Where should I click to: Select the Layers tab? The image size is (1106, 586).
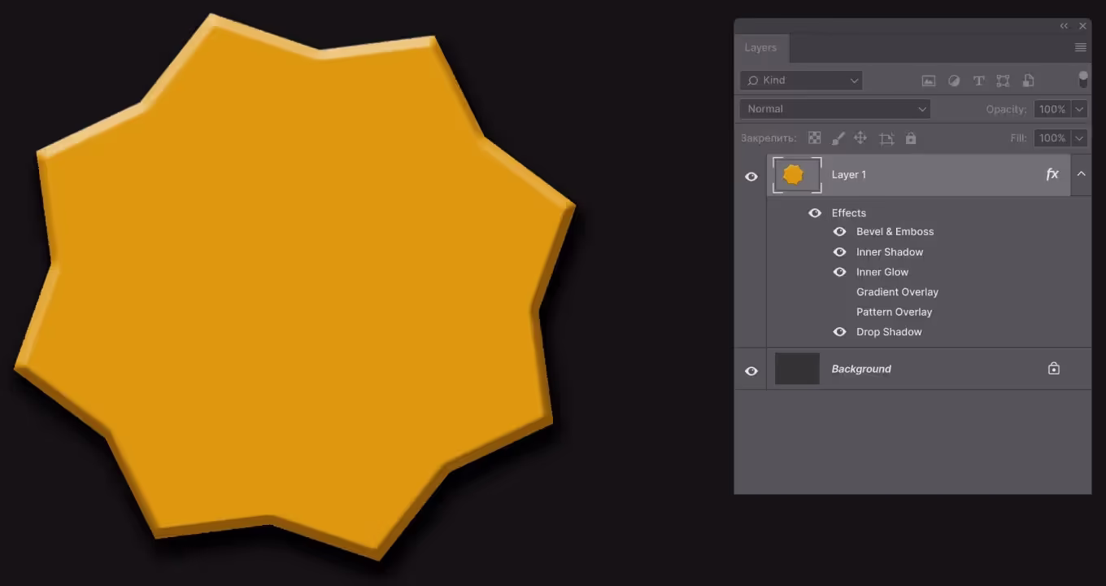point(760,48)
